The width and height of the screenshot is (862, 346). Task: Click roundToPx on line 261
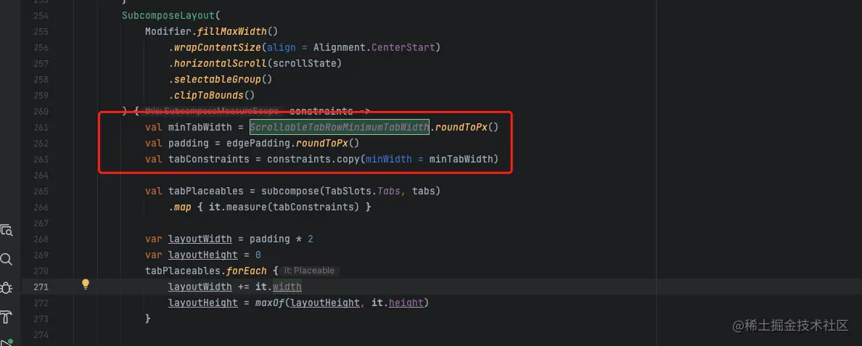coord(461,128)
